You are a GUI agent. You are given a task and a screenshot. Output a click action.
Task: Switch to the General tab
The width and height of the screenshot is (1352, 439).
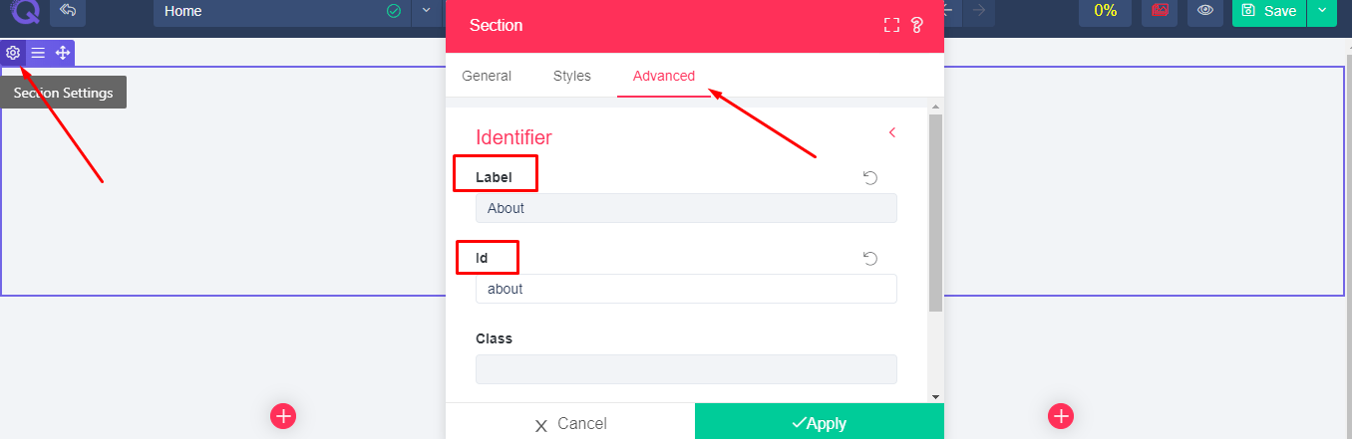tap(487, 76)
